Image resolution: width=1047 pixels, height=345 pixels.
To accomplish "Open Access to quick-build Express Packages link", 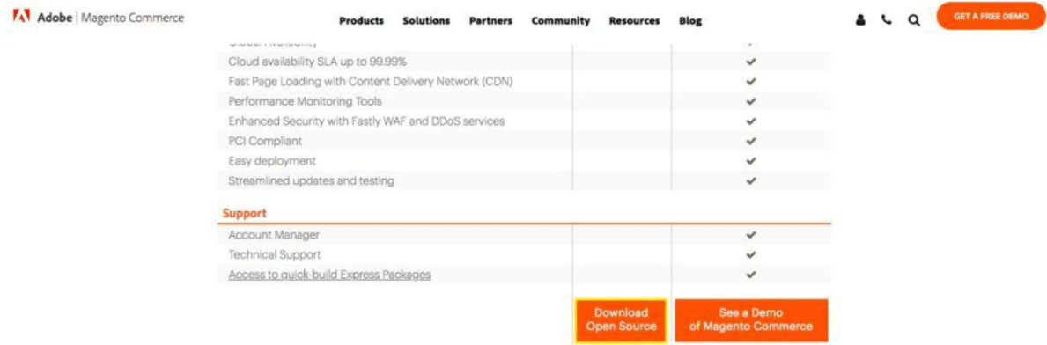I will pyautogui.click(x=329, y=275).
